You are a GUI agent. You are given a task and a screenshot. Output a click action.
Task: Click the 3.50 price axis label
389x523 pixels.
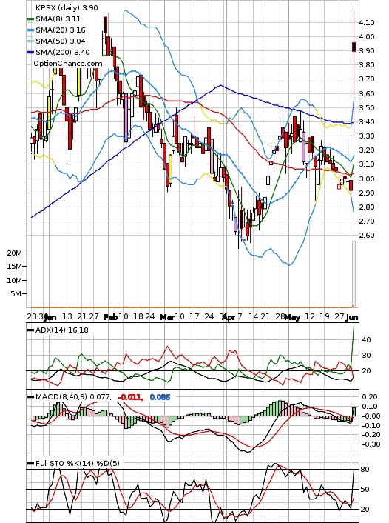click(x=366, y=107)
